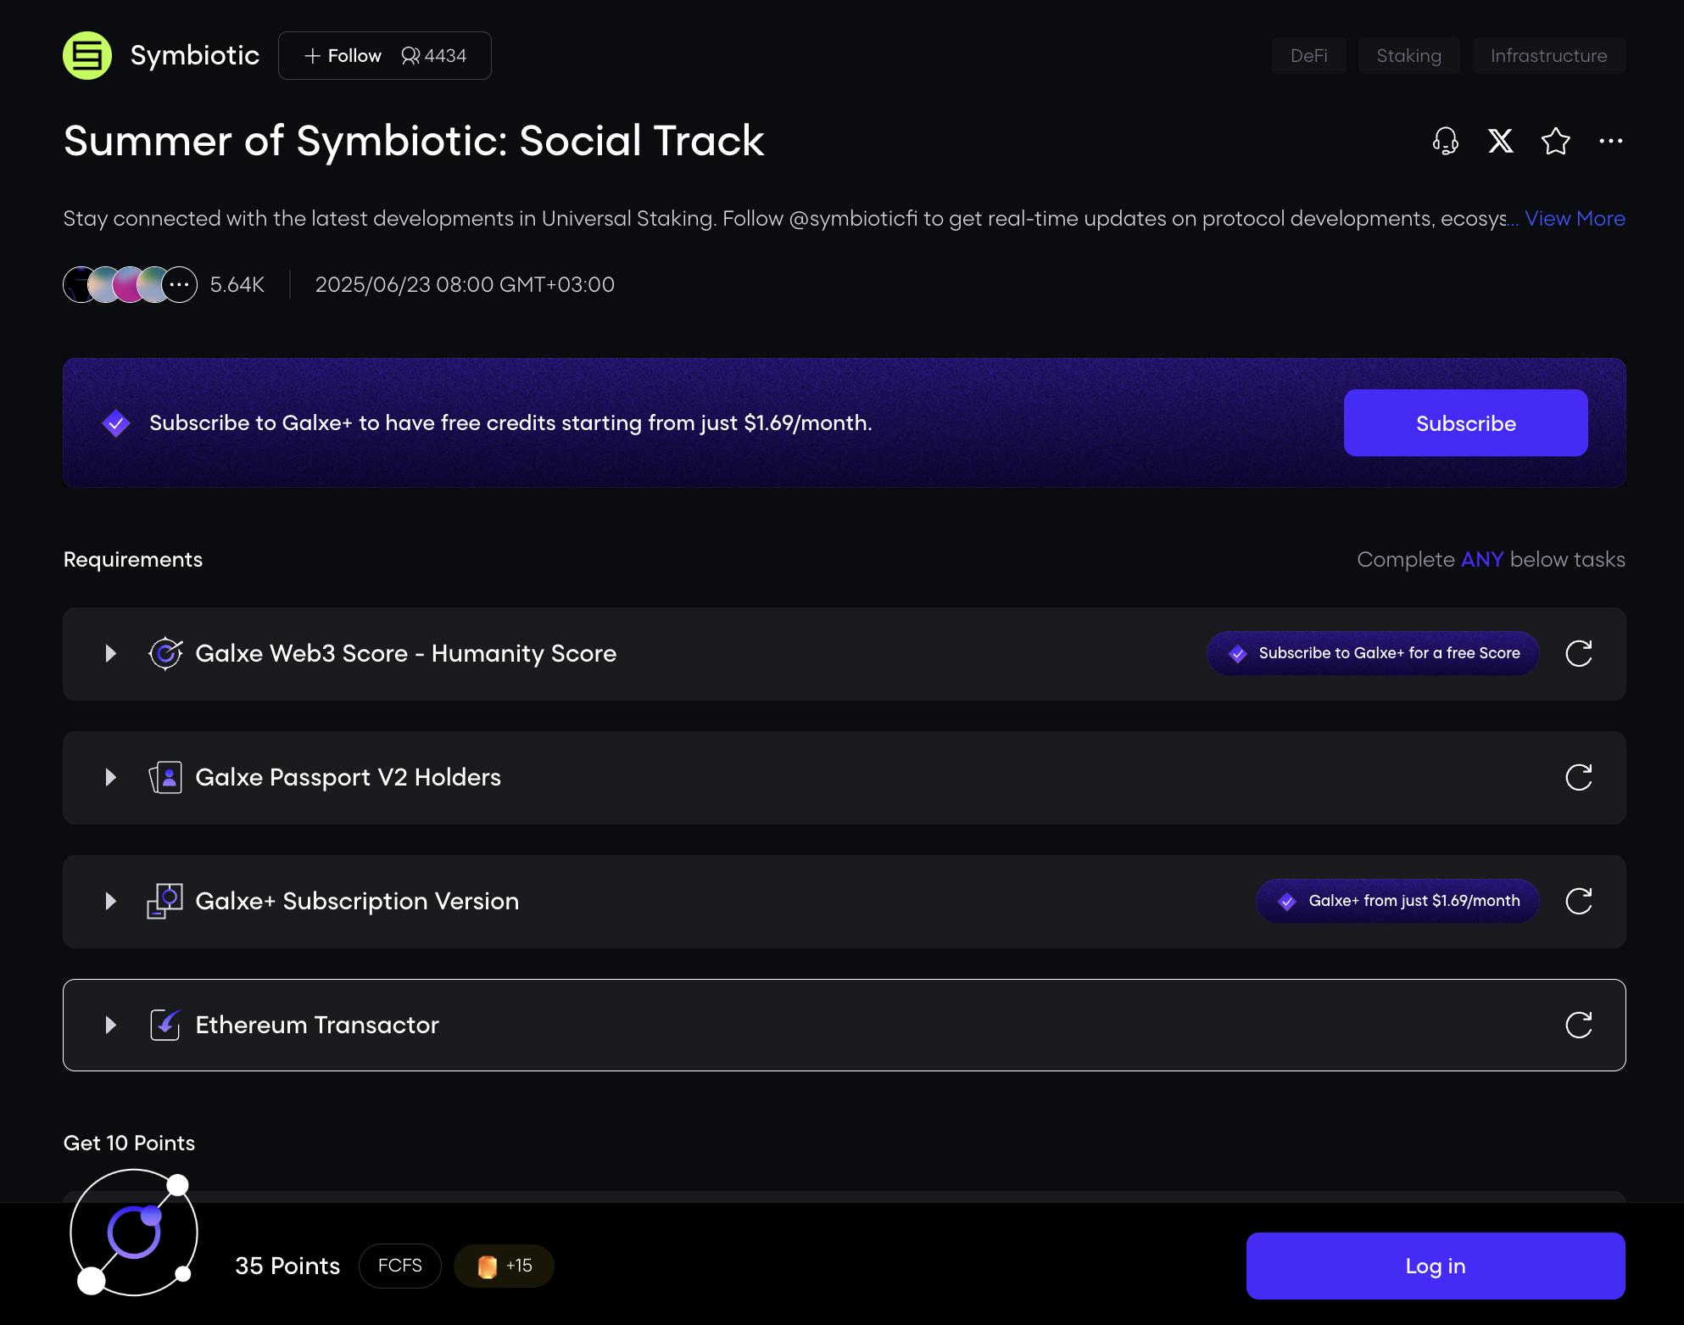This screenshot has height=1325, width=1684.
Task: Refresh the Galxe Passport V2 Holders task
Action: pos(1578,777)
